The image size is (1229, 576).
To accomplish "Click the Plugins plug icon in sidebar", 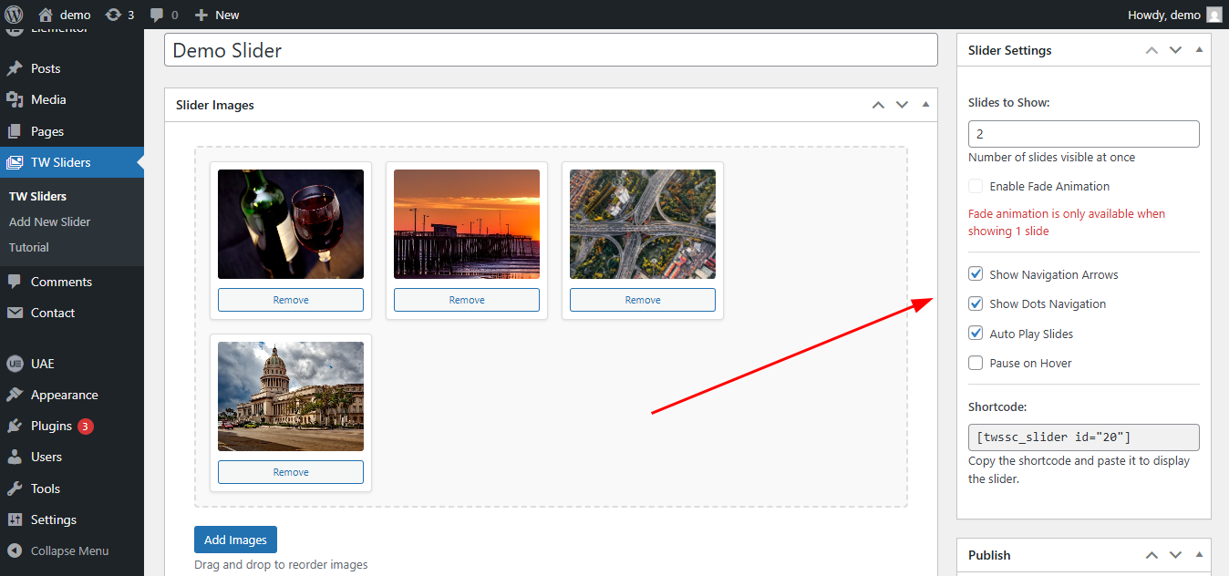I will 15,426.
